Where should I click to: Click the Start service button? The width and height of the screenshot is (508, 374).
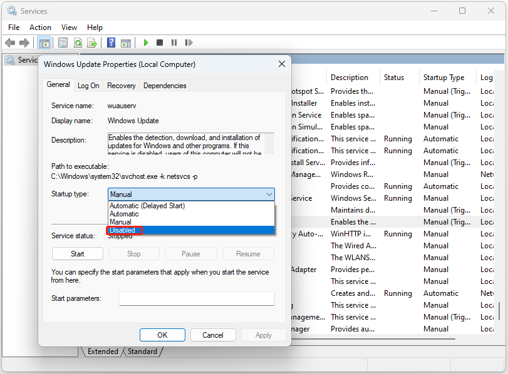click(77, 253)
